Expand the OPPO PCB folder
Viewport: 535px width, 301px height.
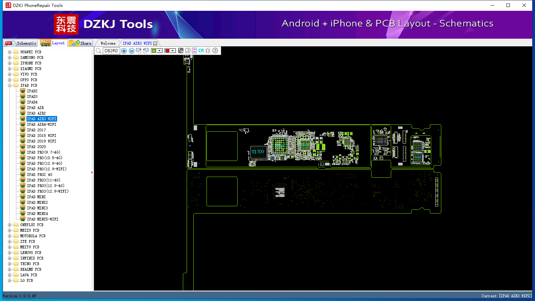click(10, 80)
